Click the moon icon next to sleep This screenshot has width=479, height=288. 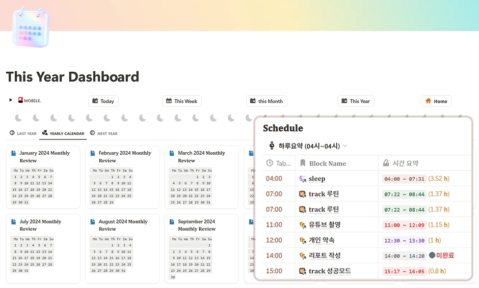(x=302, y=179)
